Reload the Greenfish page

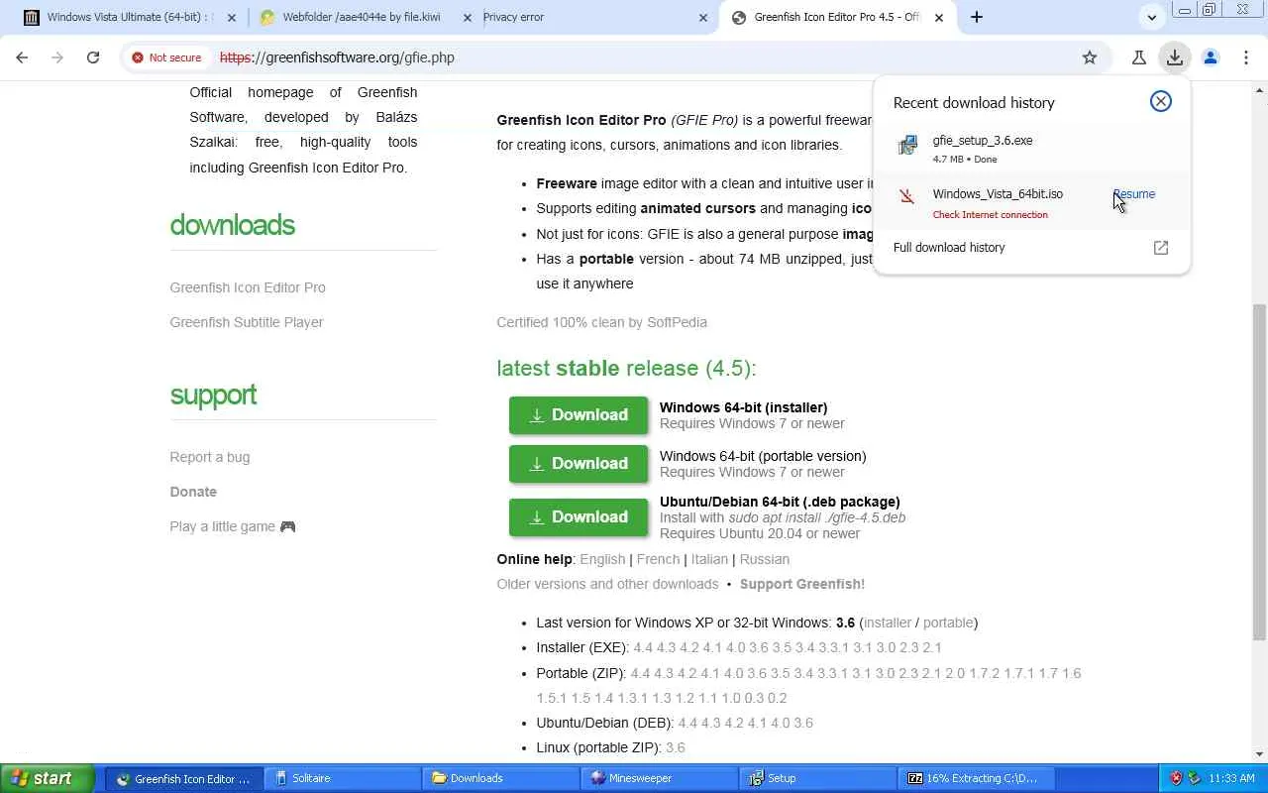pos(93,57)
